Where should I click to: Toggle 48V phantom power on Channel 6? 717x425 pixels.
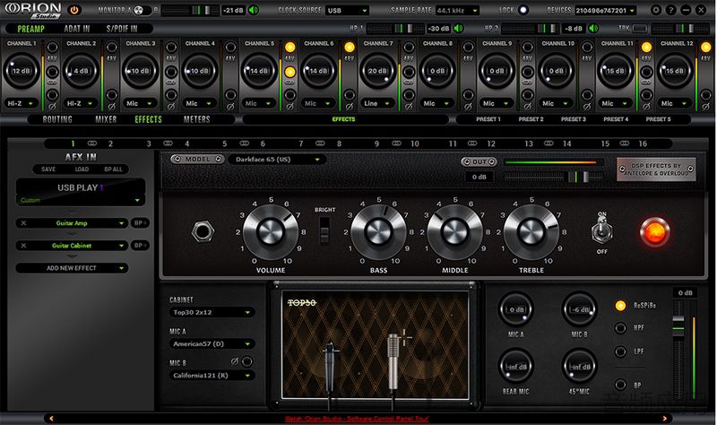350,48
